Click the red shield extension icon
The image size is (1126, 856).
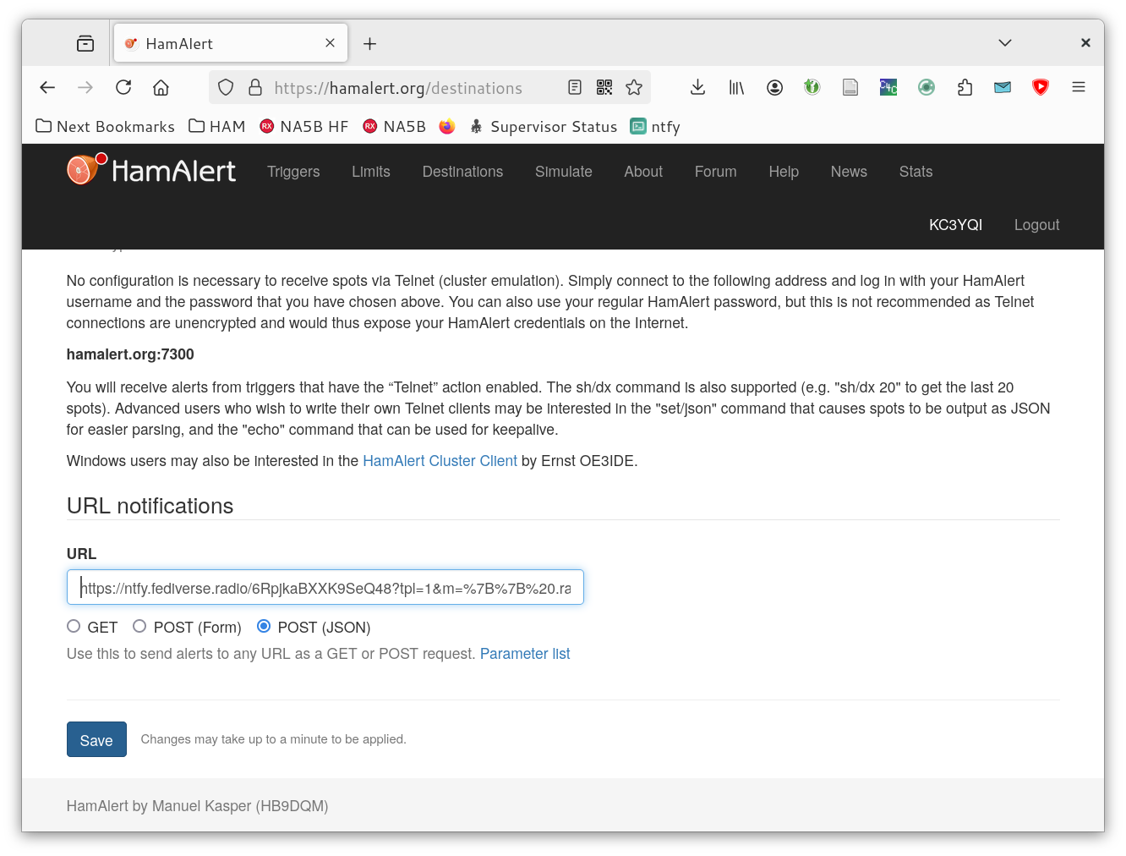click(x=1041, y=87)
